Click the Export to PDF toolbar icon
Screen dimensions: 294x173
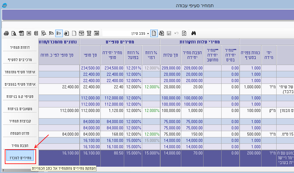21,33
